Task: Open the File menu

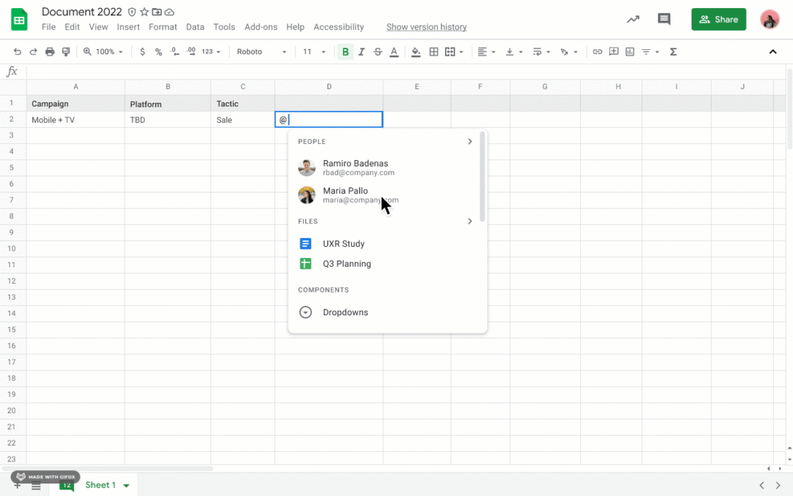Action: (48, 27)
